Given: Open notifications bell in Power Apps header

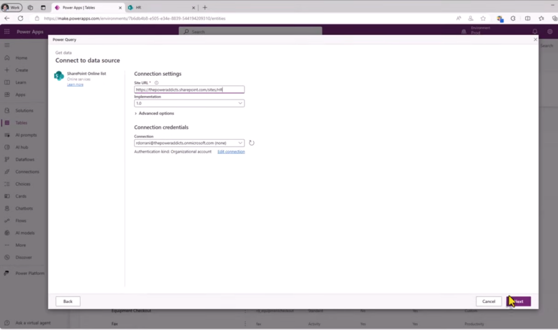Looking at the screenshot, I should tap(535, 32).
